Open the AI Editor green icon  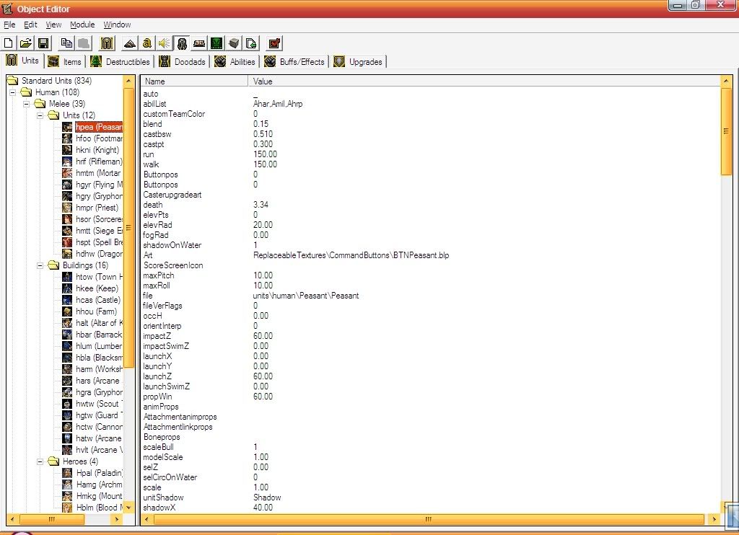click(217, 43)
